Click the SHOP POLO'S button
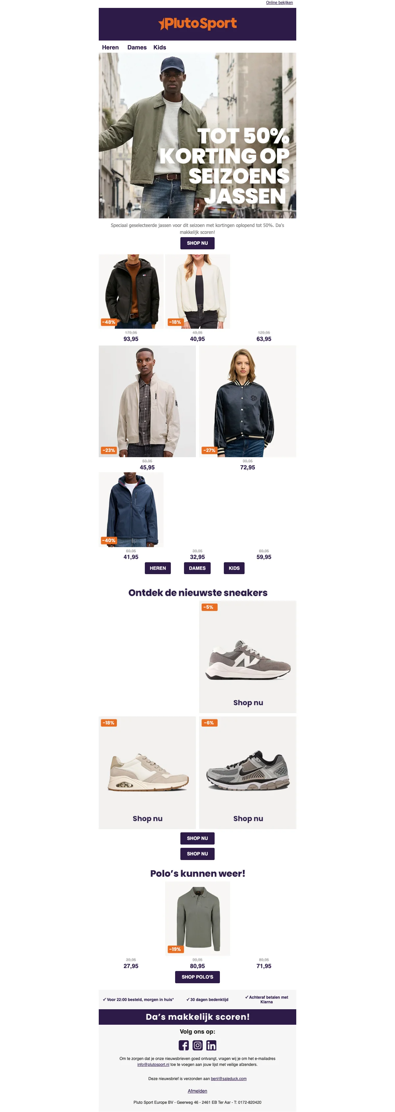Screen dimensions: 395x1112 click(x=197, y=977)
